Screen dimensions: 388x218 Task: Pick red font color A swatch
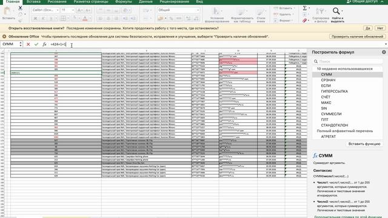click(x=85, y=18)
